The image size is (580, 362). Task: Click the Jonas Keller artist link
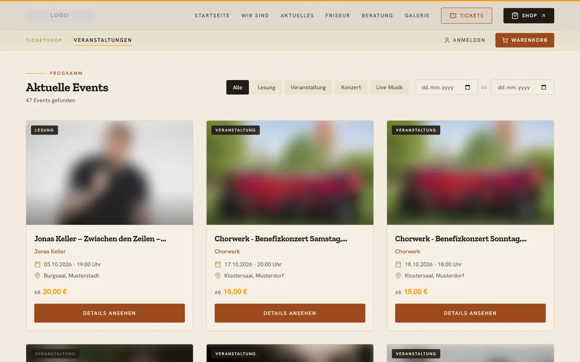click(50, 252)
